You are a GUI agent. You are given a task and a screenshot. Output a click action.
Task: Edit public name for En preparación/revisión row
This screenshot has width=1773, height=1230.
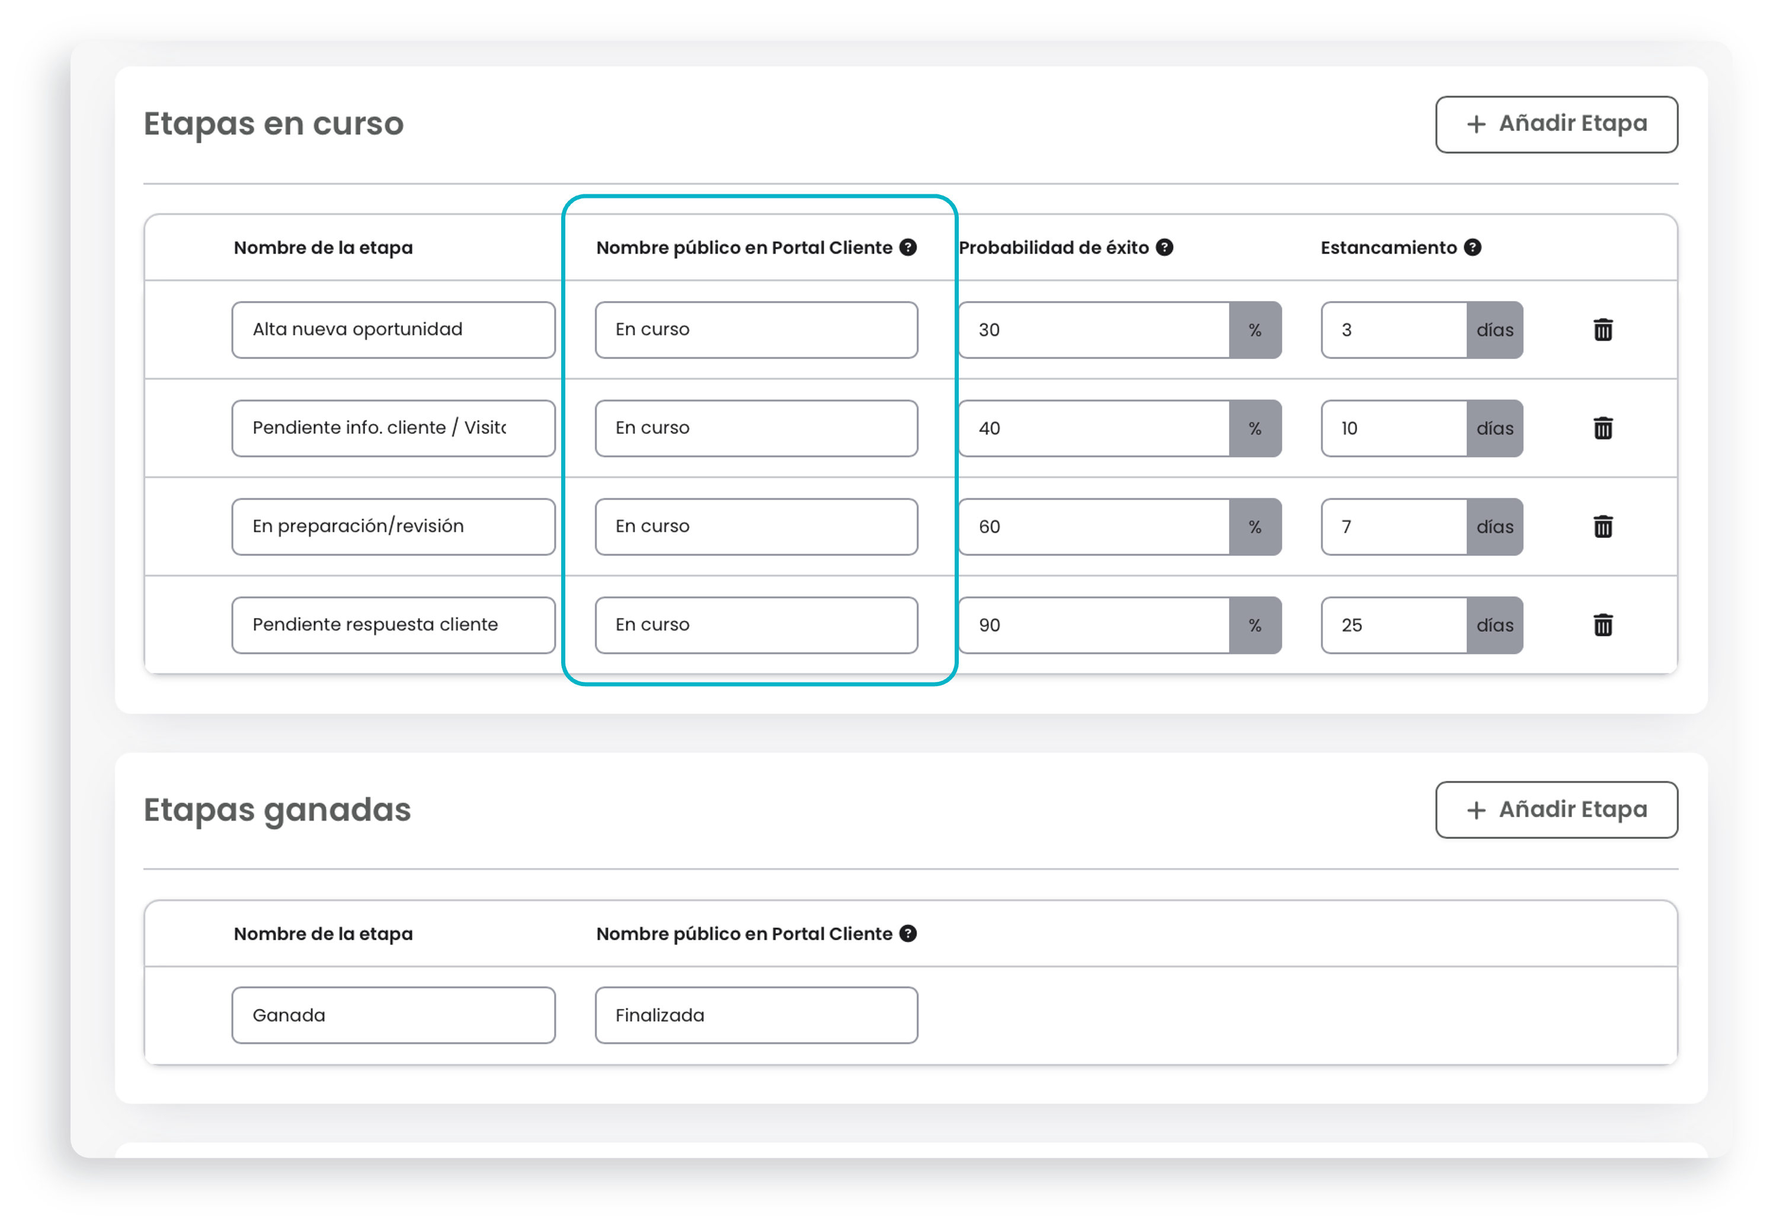tap(756, 527)
